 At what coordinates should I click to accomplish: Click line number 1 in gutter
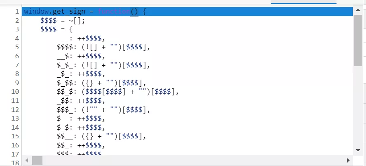(x=16, y=12)
